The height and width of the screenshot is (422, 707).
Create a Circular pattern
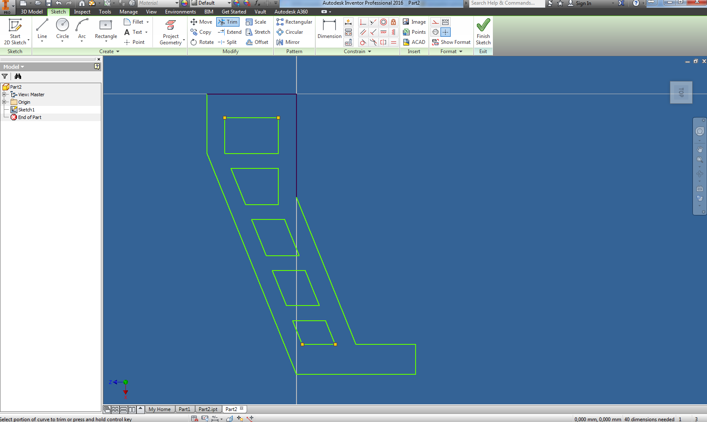(290, 32)
